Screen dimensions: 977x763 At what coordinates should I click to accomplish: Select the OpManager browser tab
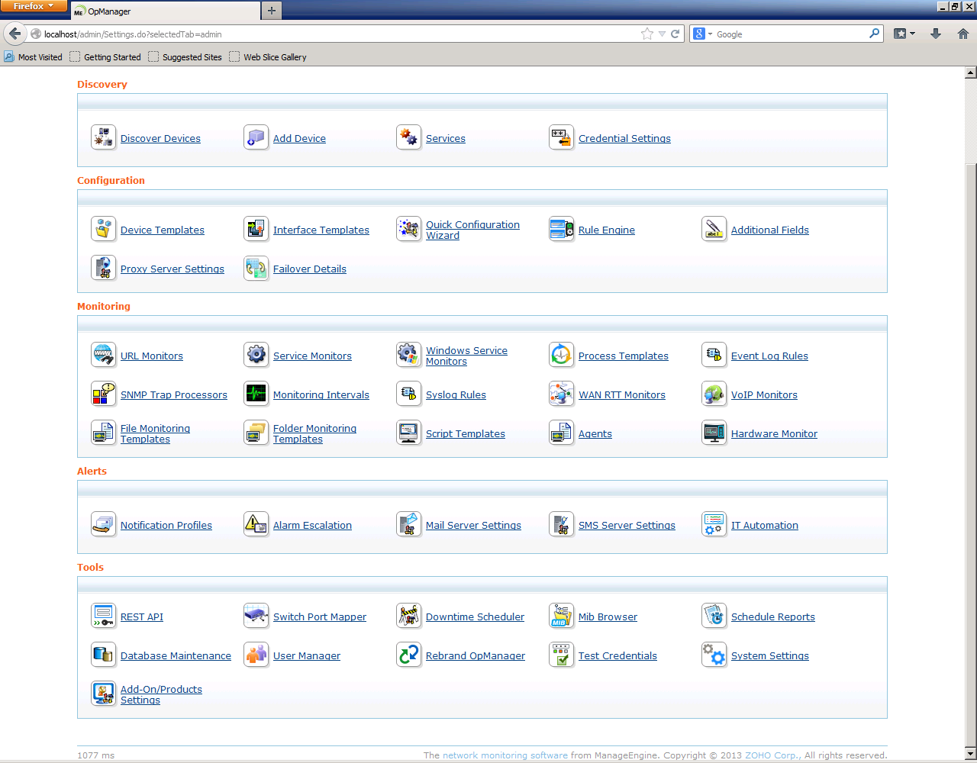tap(166, 11)
